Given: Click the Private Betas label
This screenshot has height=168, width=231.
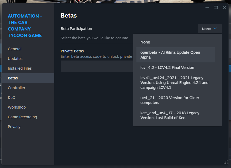Looking at the screenshot, I should pyautogui.click(x=72, y=51).
